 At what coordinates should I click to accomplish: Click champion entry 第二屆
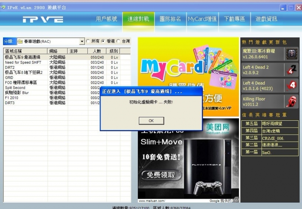(270, 145)
